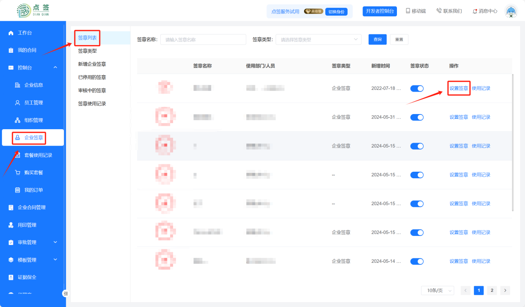The width and height of the screenshot is (525, 307).
Task: Click seal thumbnail in 2024-05-14 row
Action: 166,260
